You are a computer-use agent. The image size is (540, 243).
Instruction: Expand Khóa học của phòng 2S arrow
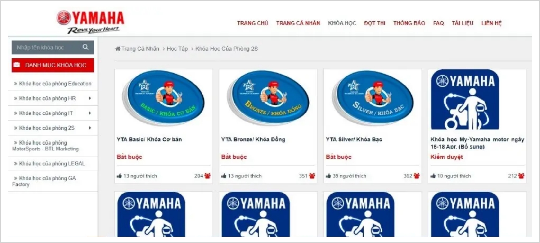pos(90,128)
